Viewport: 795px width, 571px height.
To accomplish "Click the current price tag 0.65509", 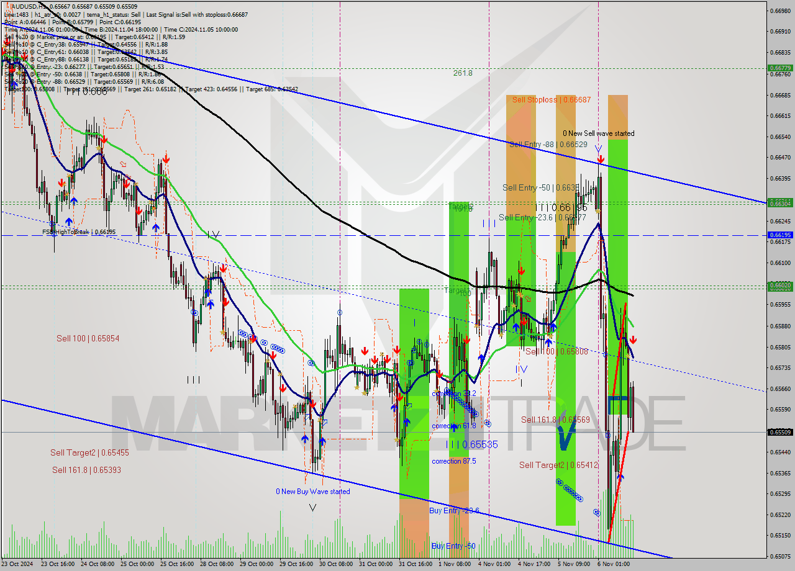I will point(780,432).
